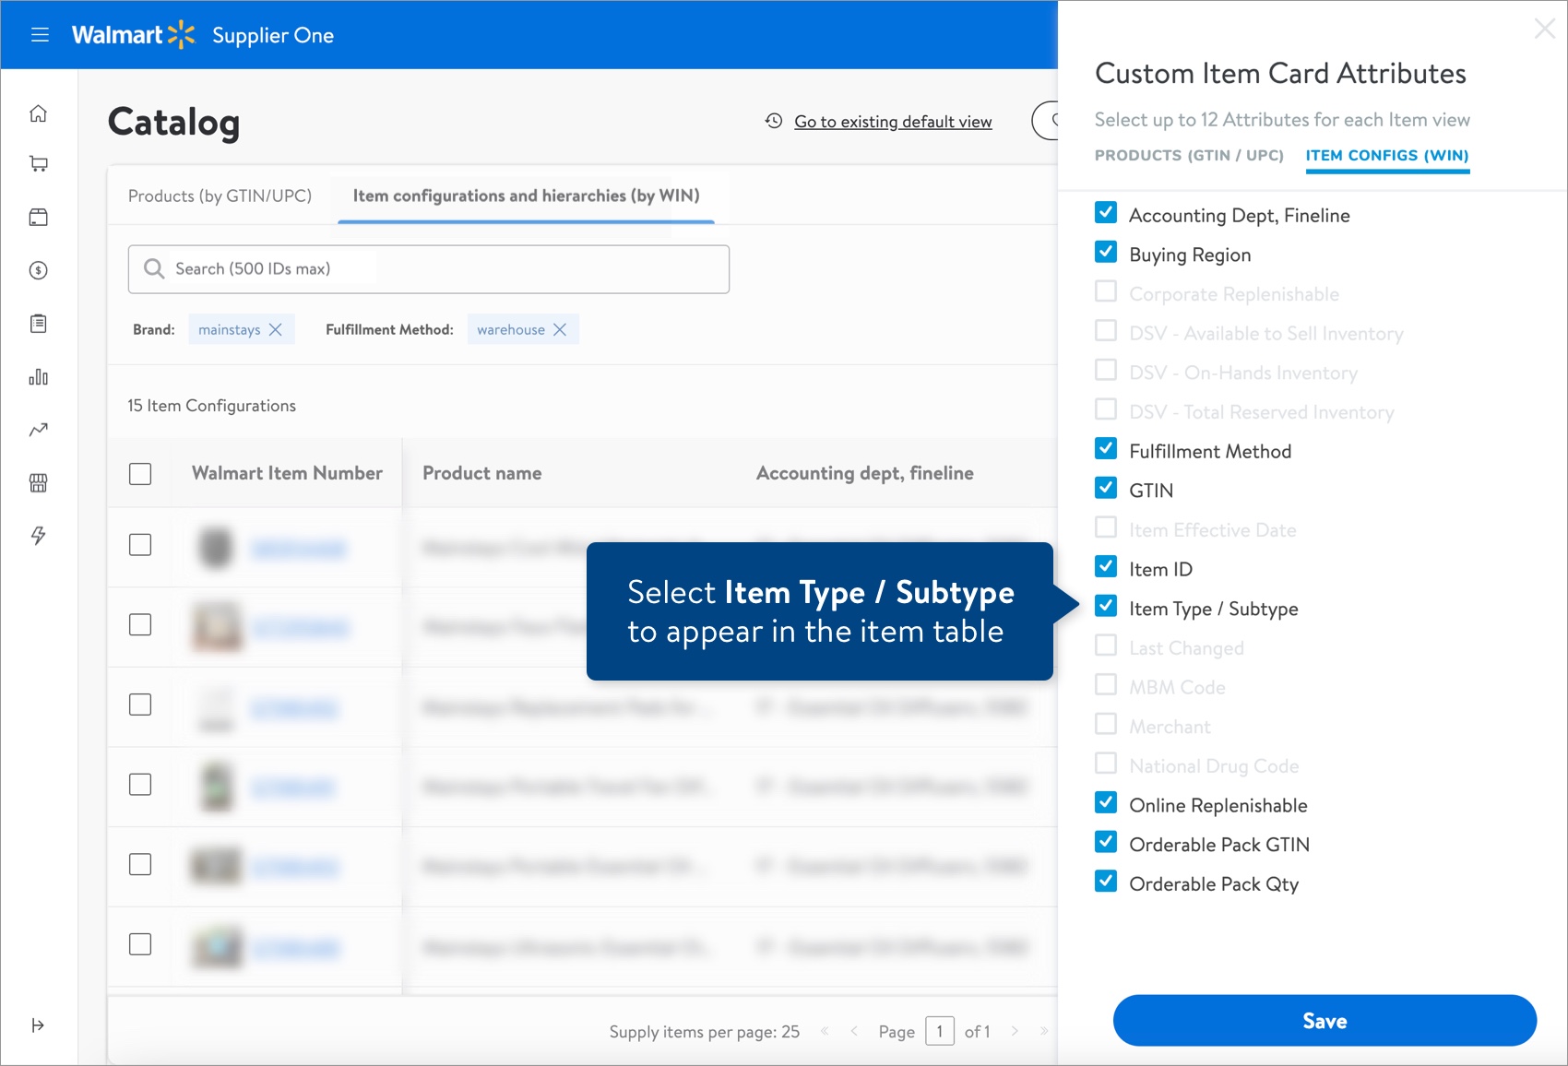
Task: Save the custom item card attributes
Action: [1324, 1021]
